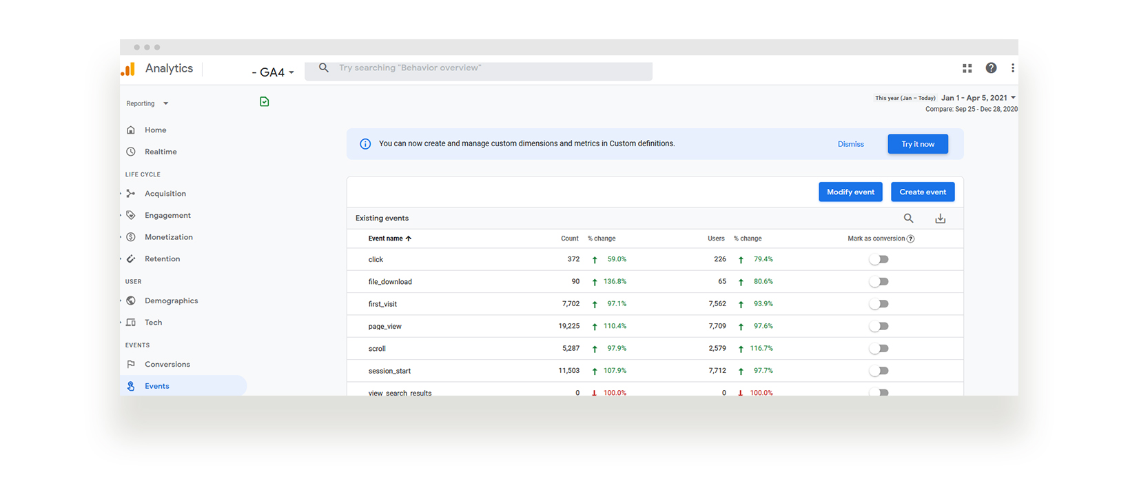Open the date range dropdown Jan 1 - Apr 5, 2021

coord(978,98)
